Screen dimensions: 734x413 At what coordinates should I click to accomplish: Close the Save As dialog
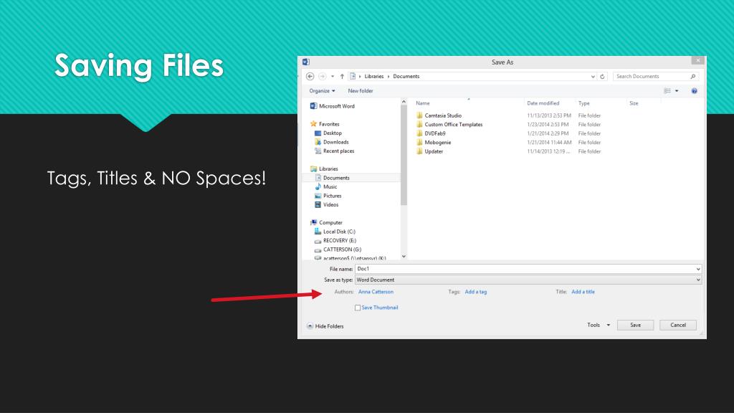pos(697,60)
